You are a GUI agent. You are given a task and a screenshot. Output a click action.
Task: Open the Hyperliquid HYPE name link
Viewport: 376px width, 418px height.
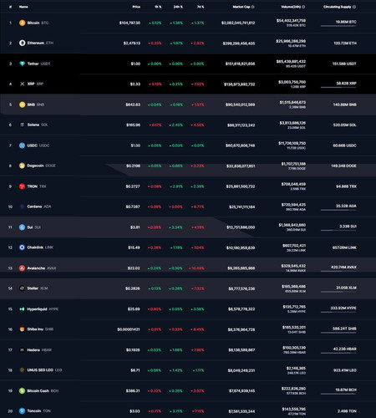[x=43, y=309]
